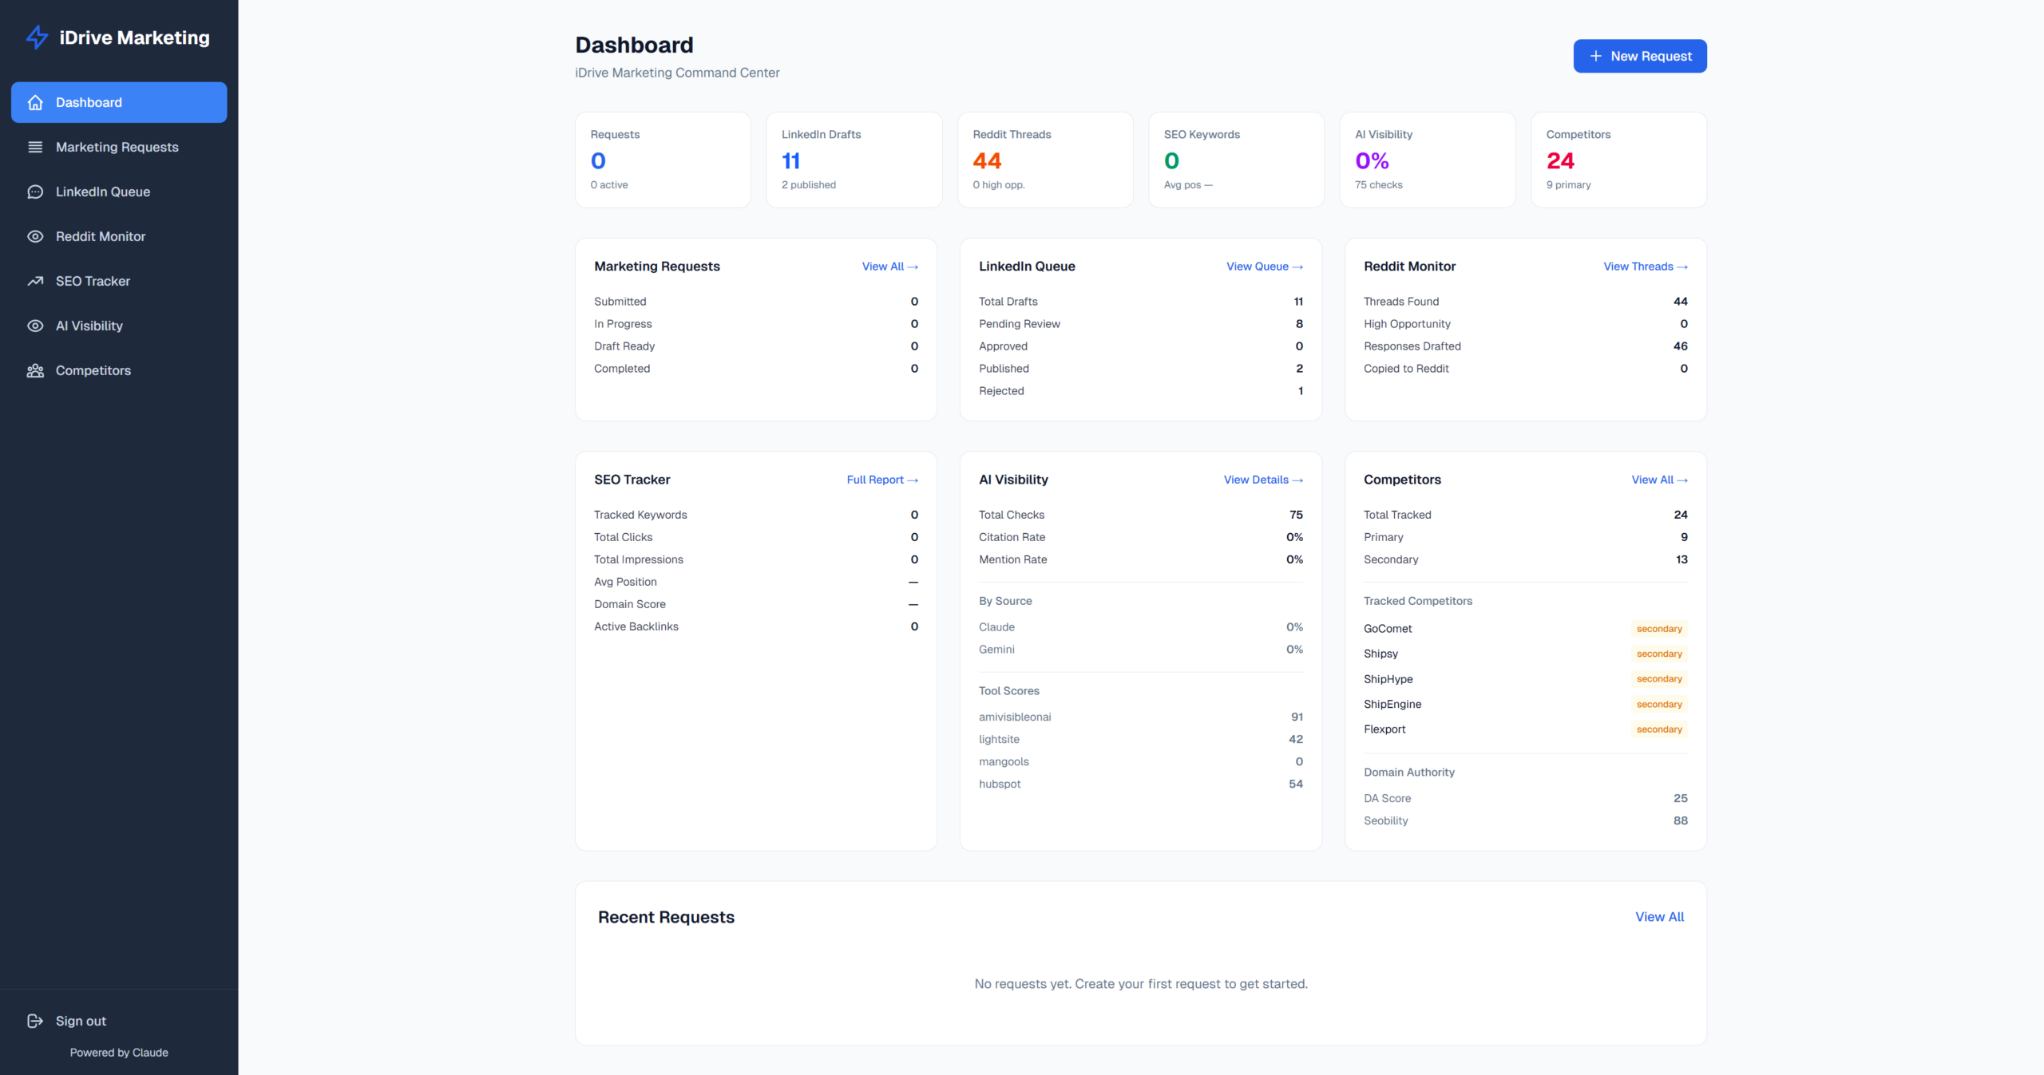This screenshot has height=1075, width=2044.
Task: Open the View Threads link
Action: (1645, 267)
